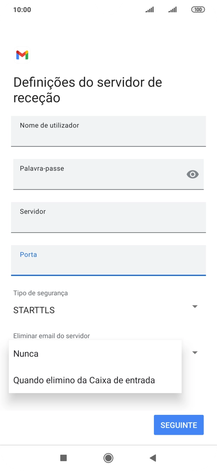Tap the back navigation triangle
217x471 pixels.
(153, 458)
